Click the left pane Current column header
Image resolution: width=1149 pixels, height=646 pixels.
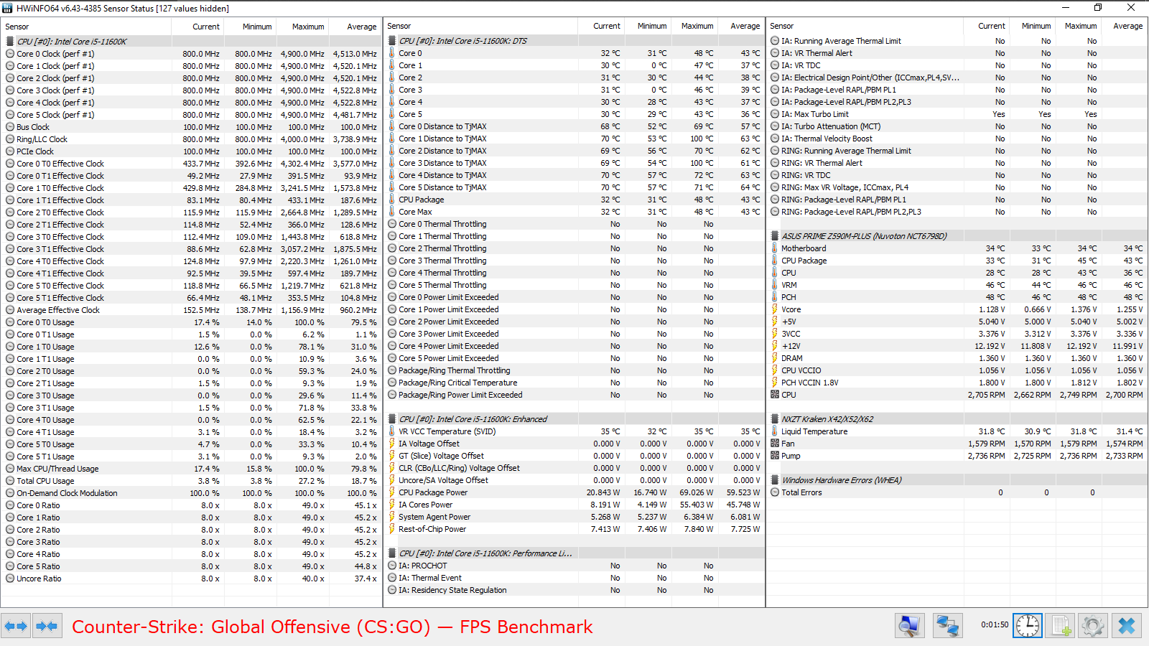198,27
